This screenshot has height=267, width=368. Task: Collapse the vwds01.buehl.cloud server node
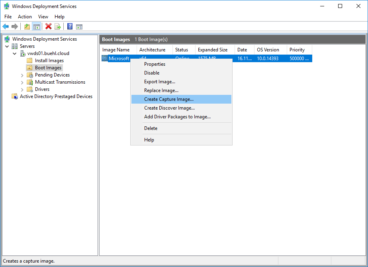tap(15, 53)
